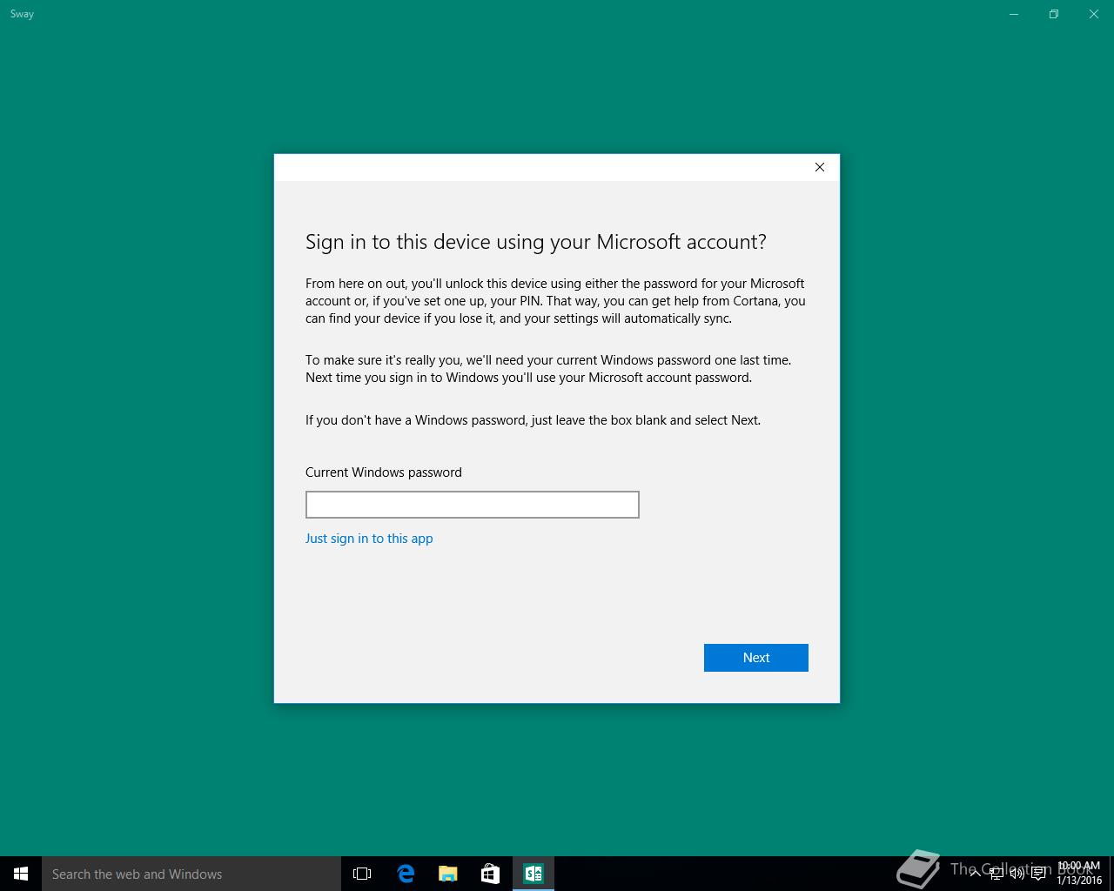Restore down the Sway window
1114x891 pixels.
pyautogui.click(x=1054, y=14)
